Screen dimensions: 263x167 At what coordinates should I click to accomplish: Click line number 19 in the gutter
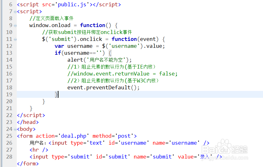coord(9,94)
